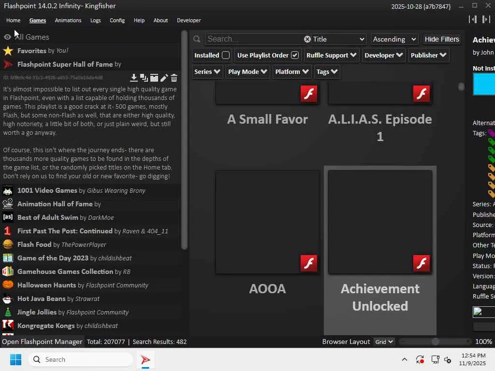The image size is (495, 371).
Task: Click Flash icon on AOOA card
Action: point(309,263)
